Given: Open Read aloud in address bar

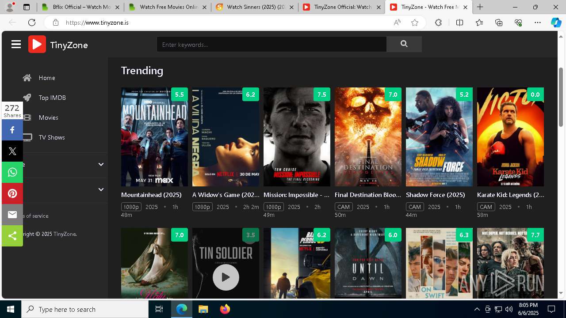Looking at the screenshot, I should pos(397,23).
